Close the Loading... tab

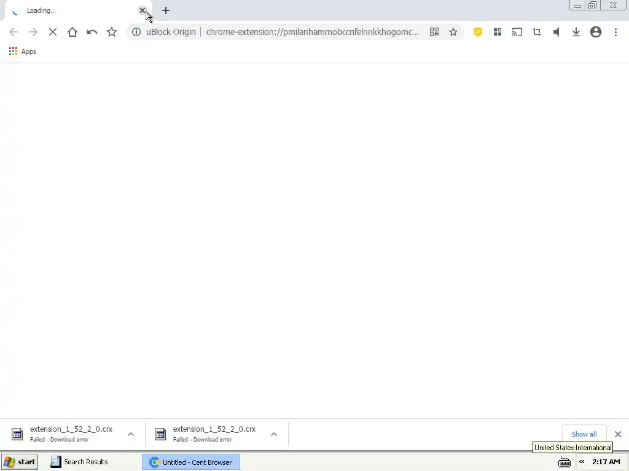click(142, 10)
